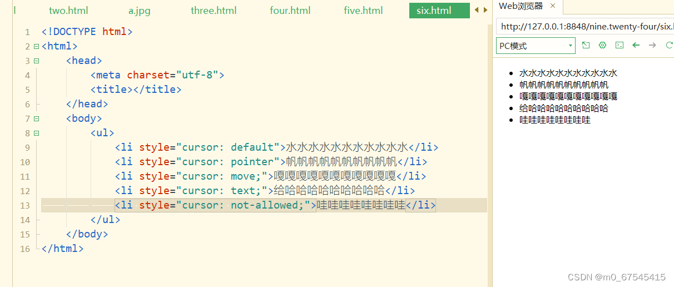The width and height of the screenshot is (674, 287).
Task: Reload the page with the refresh icon
Action: point(669,46)
